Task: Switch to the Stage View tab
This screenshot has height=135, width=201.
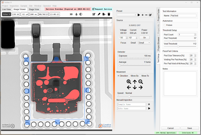Action: pyautogui.click(x=34, y=9)
